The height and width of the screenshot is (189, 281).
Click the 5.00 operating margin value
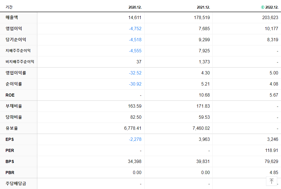coord(274,73)
